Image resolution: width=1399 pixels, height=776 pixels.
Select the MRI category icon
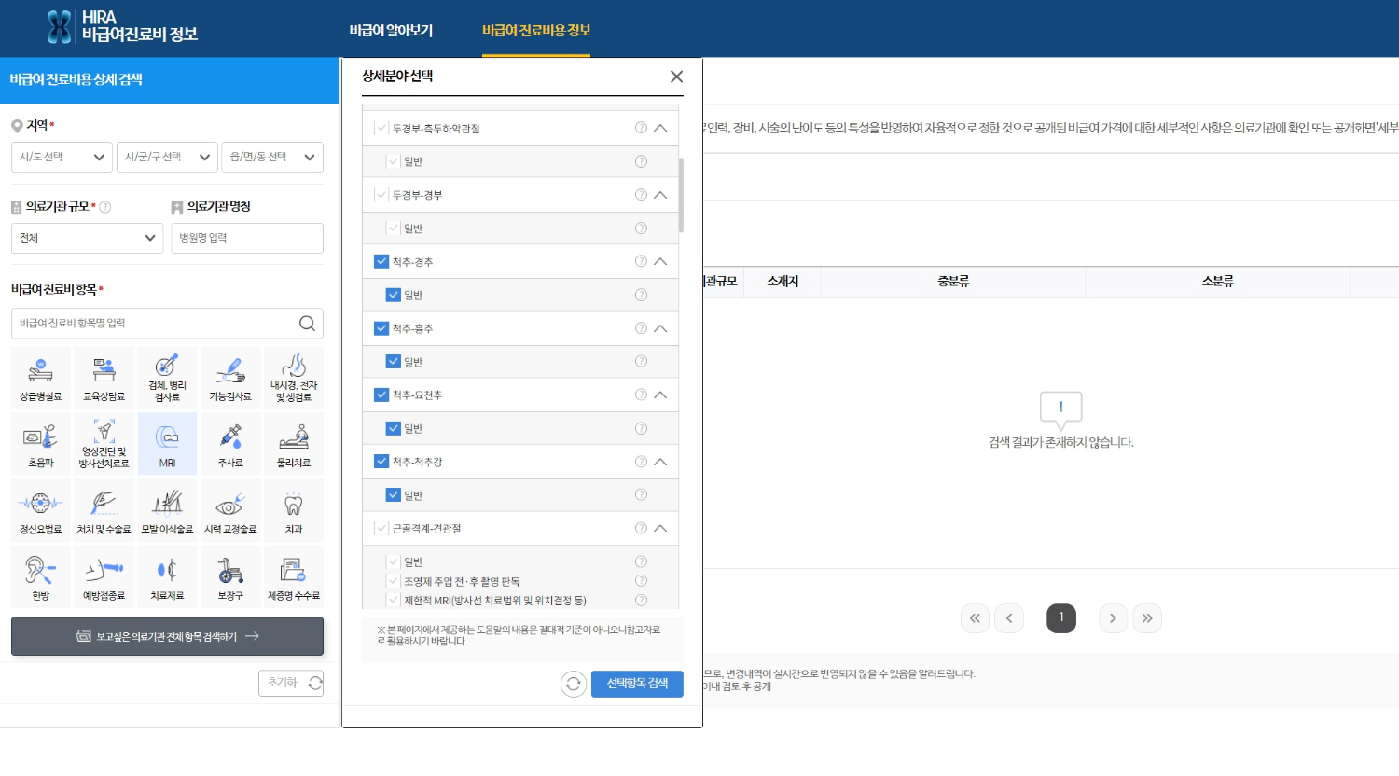pos(167,443)
